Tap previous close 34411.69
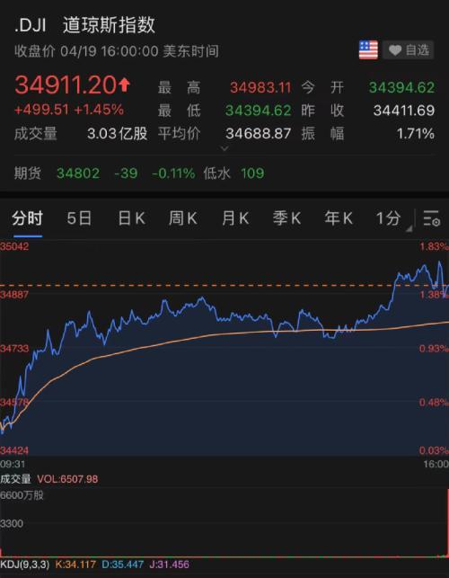The image size is (449, 578). coord(404,111)
